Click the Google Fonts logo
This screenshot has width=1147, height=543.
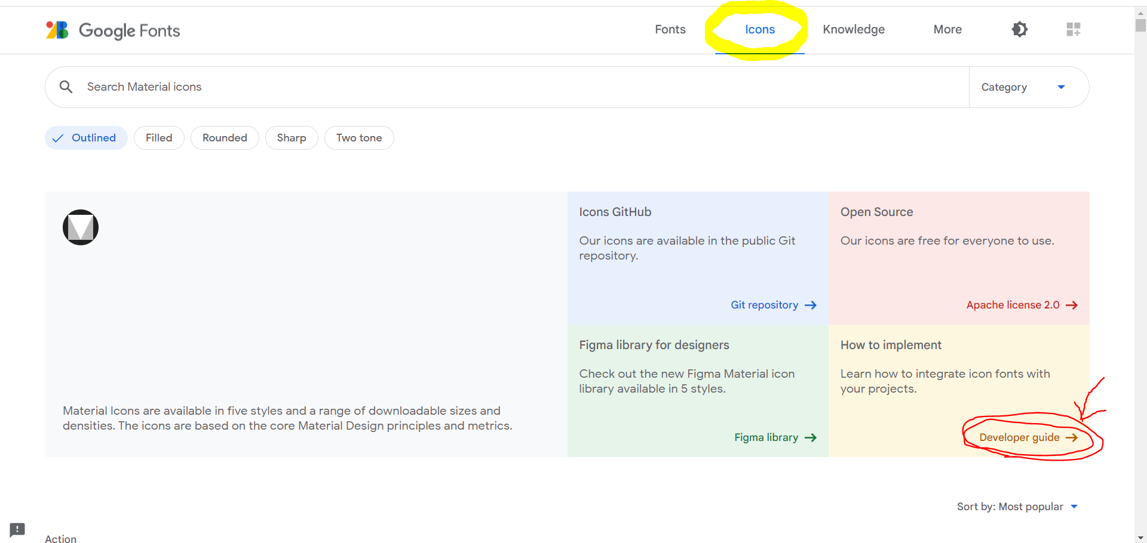coord(113,30)
